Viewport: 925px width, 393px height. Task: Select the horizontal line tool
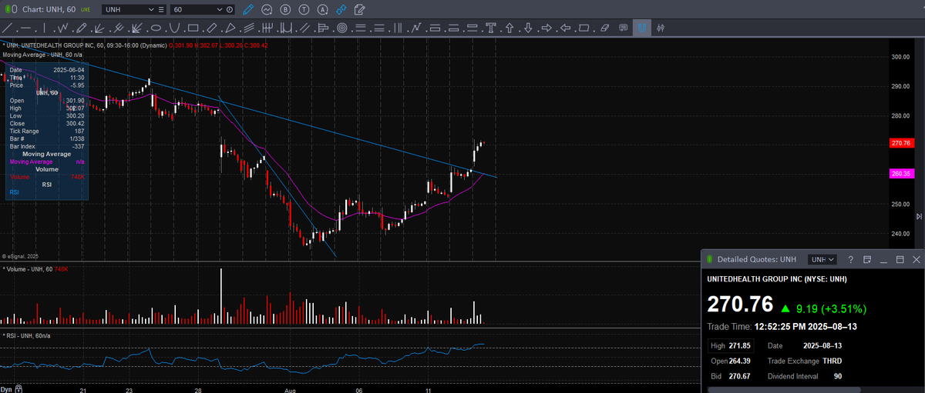pyautogui.click(x=25, y=28)
